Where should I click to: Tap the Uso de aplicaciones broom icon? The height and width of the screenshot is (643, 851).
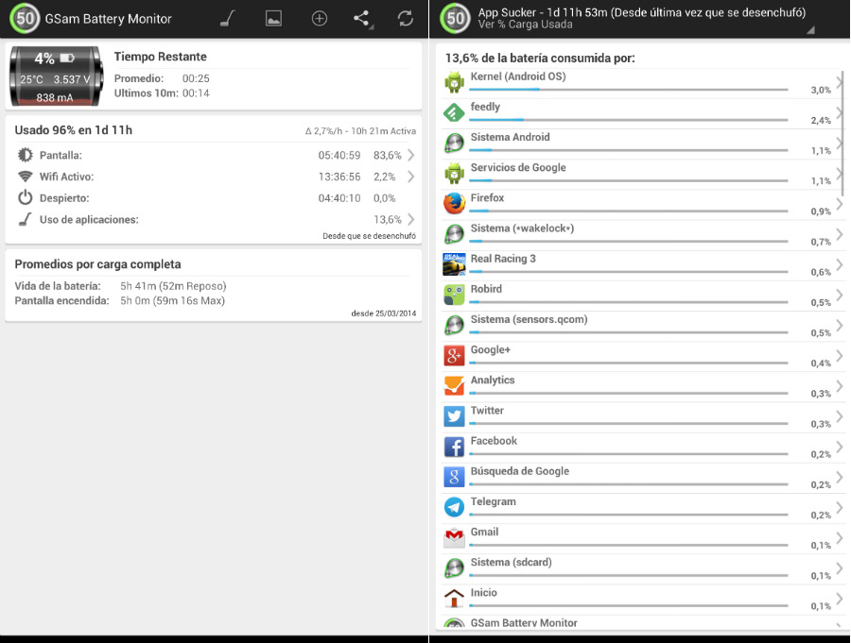tap(25, 219)
